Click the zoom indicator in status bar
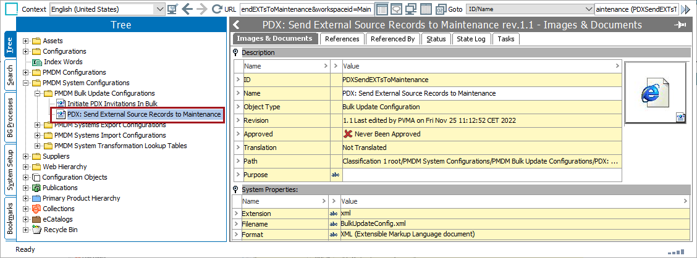This screenshot has width=697, height=258. (678, 251)
